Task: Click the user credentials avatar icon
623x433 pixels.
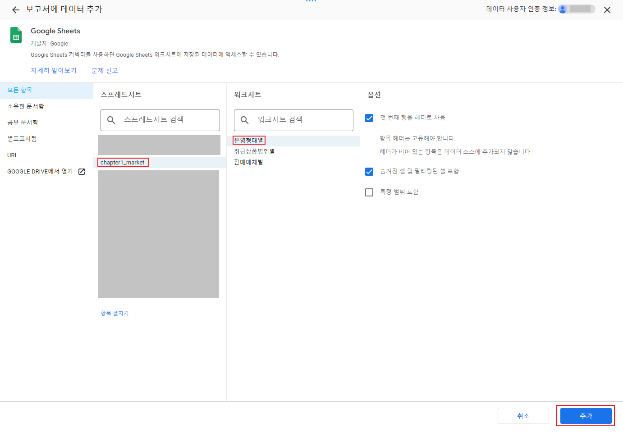Action: coord(563,9)
